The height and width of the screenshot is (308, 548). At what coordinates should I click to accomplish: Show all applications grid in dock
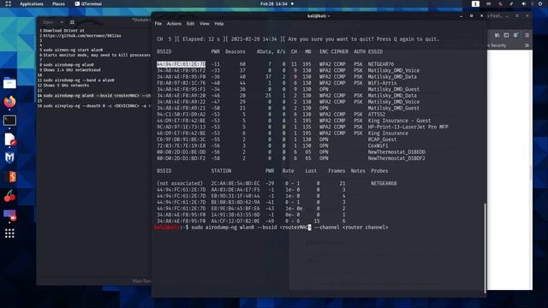(9, 234)
